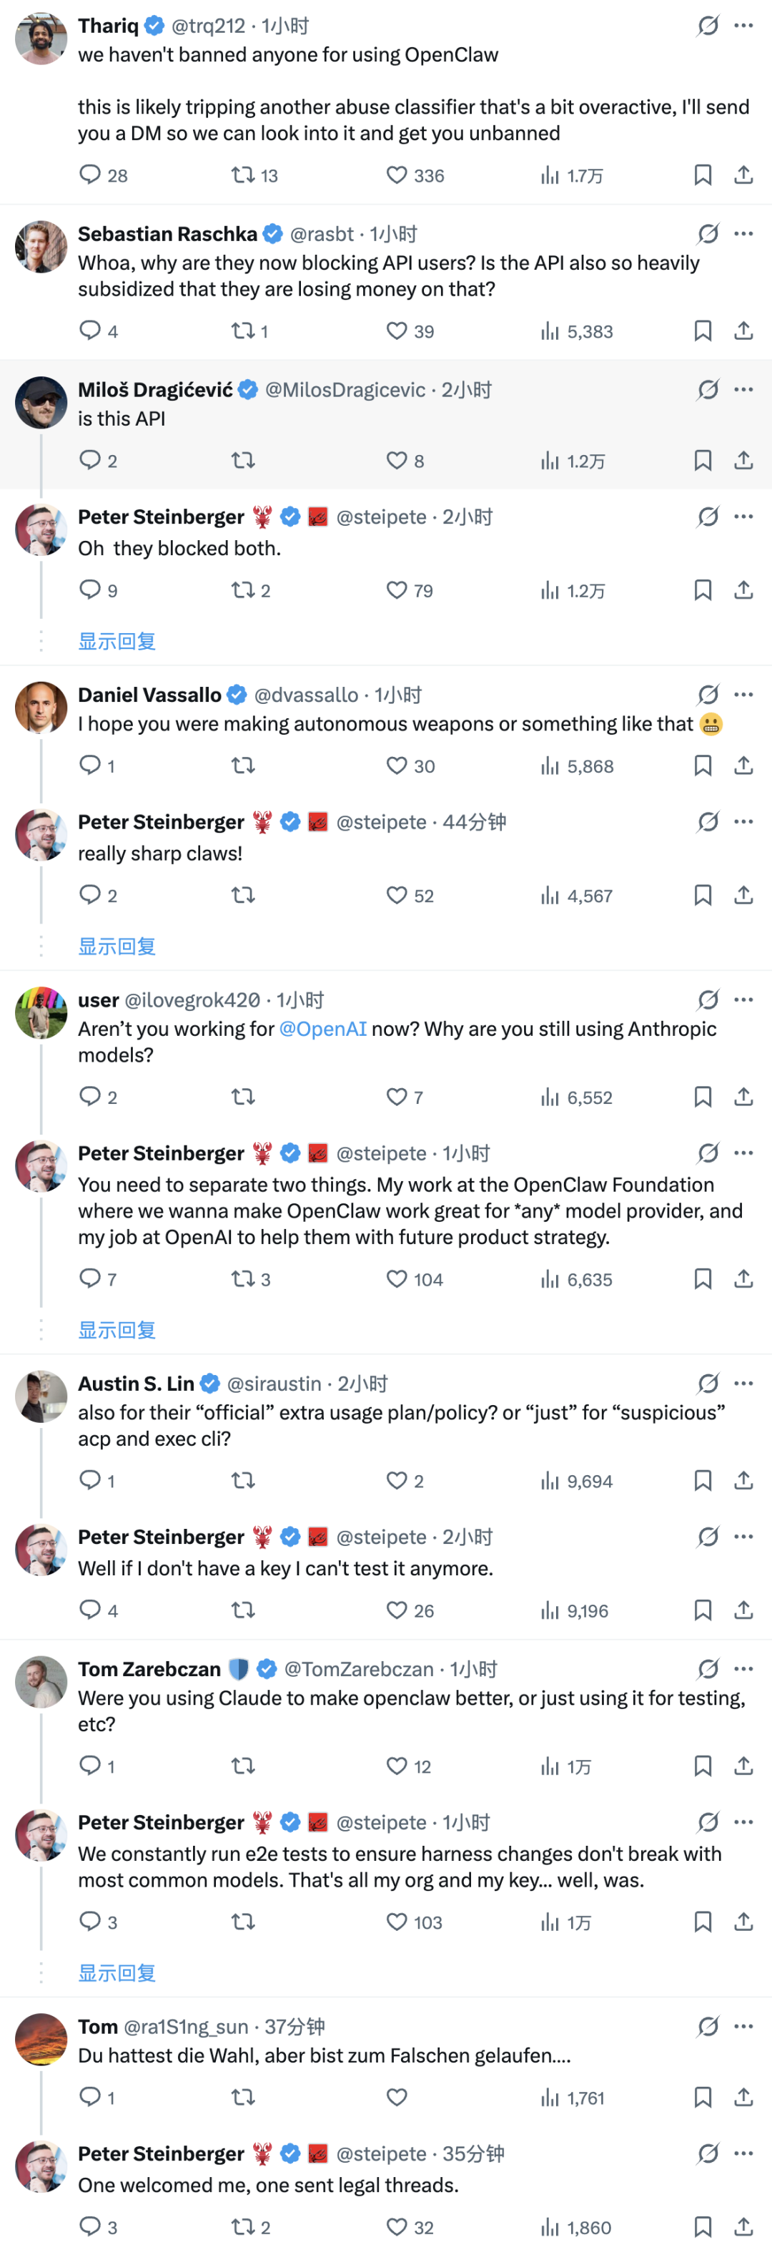Open more menu on Austin S. Lin's tweet
Viewport: 772px width, 2255px height.
(743, 1383)
